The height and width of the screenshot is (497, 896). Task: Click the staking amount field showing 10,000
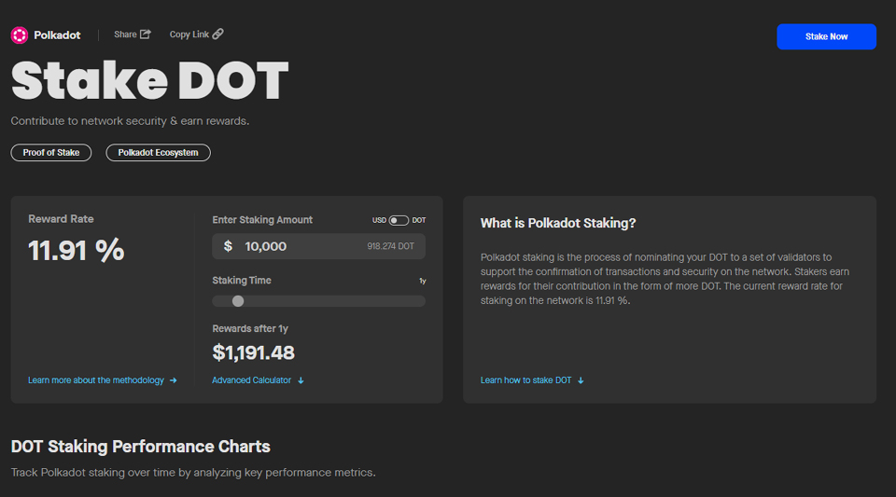pos(319,246)
